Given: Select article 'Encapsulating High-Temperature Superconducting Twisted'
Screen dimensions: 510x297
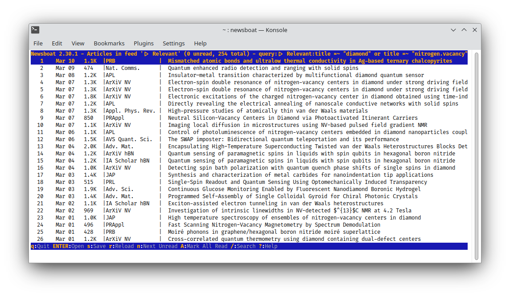Looking at the screenshot, I should coord(249,146).
